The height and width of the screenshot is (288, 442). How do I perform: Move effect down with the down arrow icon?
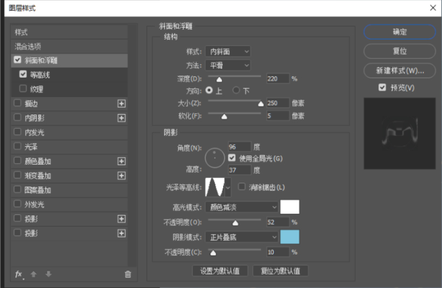pyautogui.click(x=48, y=274)
